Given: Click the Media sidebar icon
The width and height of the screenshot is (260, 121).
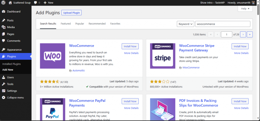Looking at the screenshot, I should point(4,27).
